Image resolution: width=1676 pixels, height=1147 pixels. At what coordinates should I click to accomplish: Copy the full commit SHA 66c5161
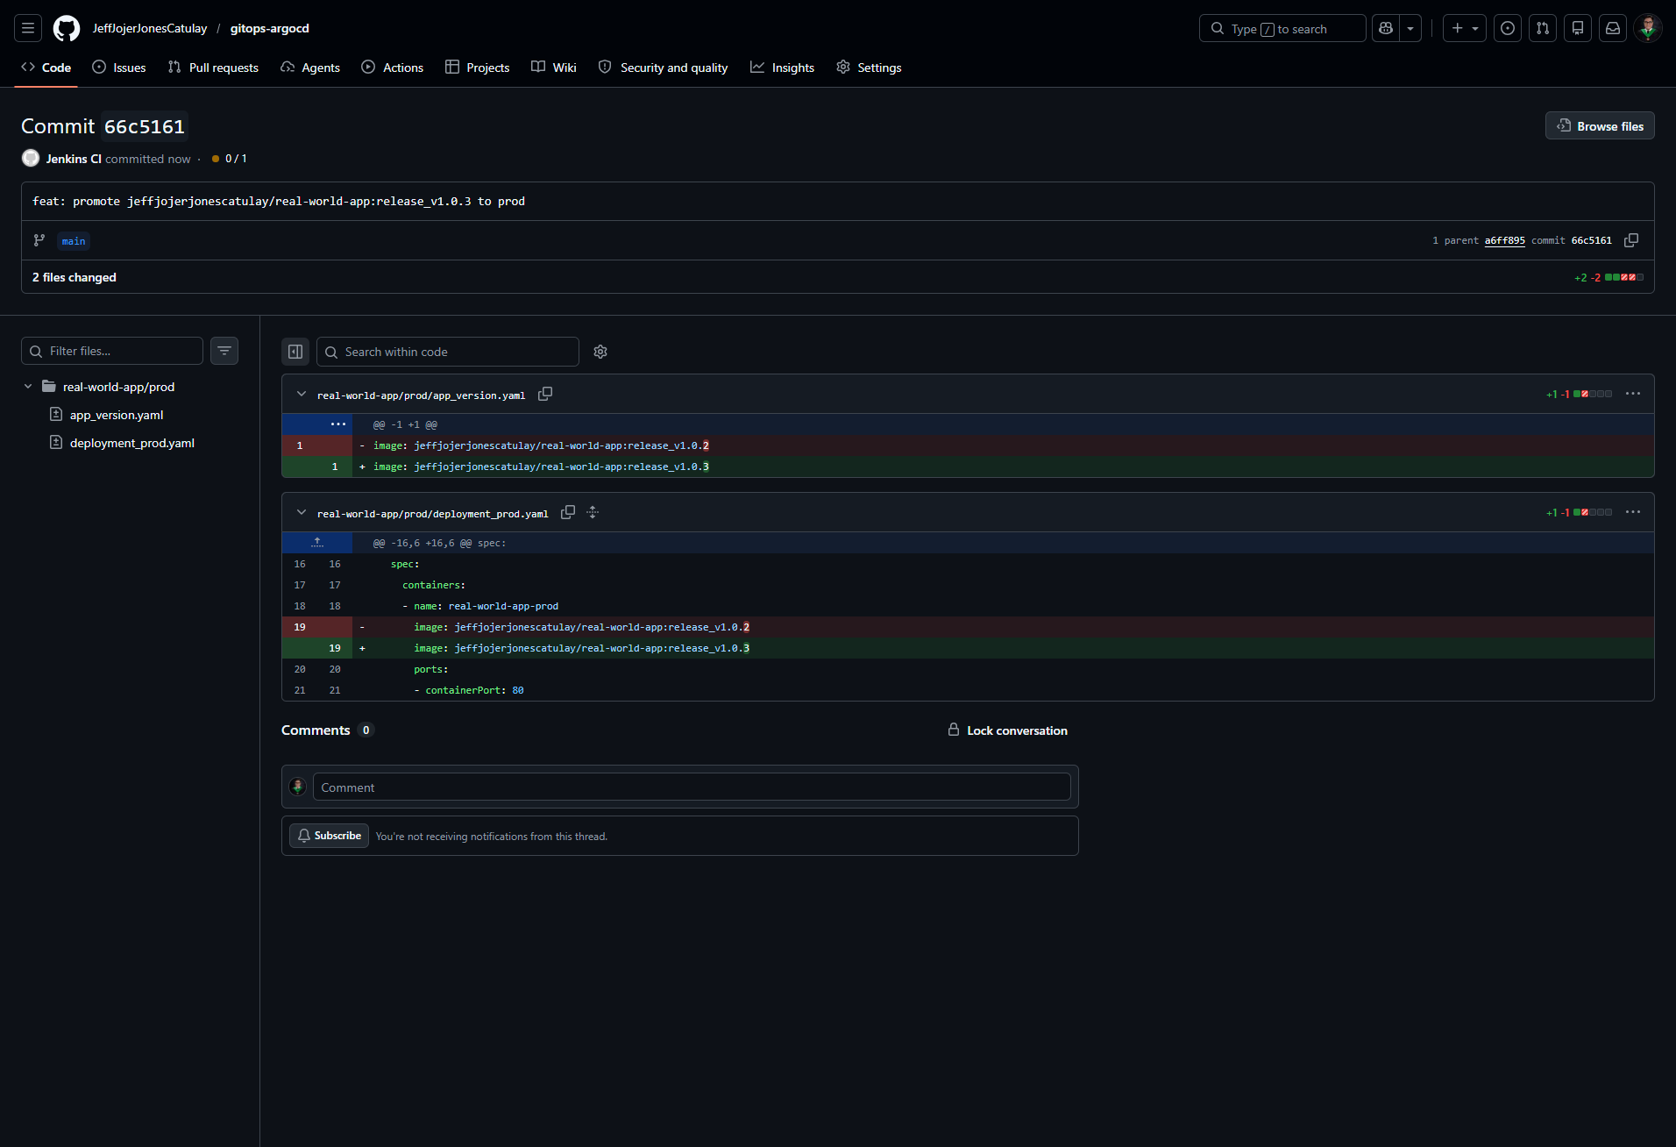[x=1631, y=240]
